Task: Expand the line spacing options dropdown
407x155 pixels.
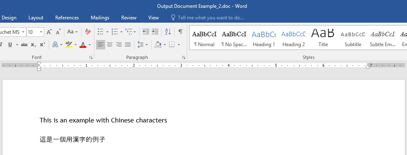Action: (x=147, y=45)
